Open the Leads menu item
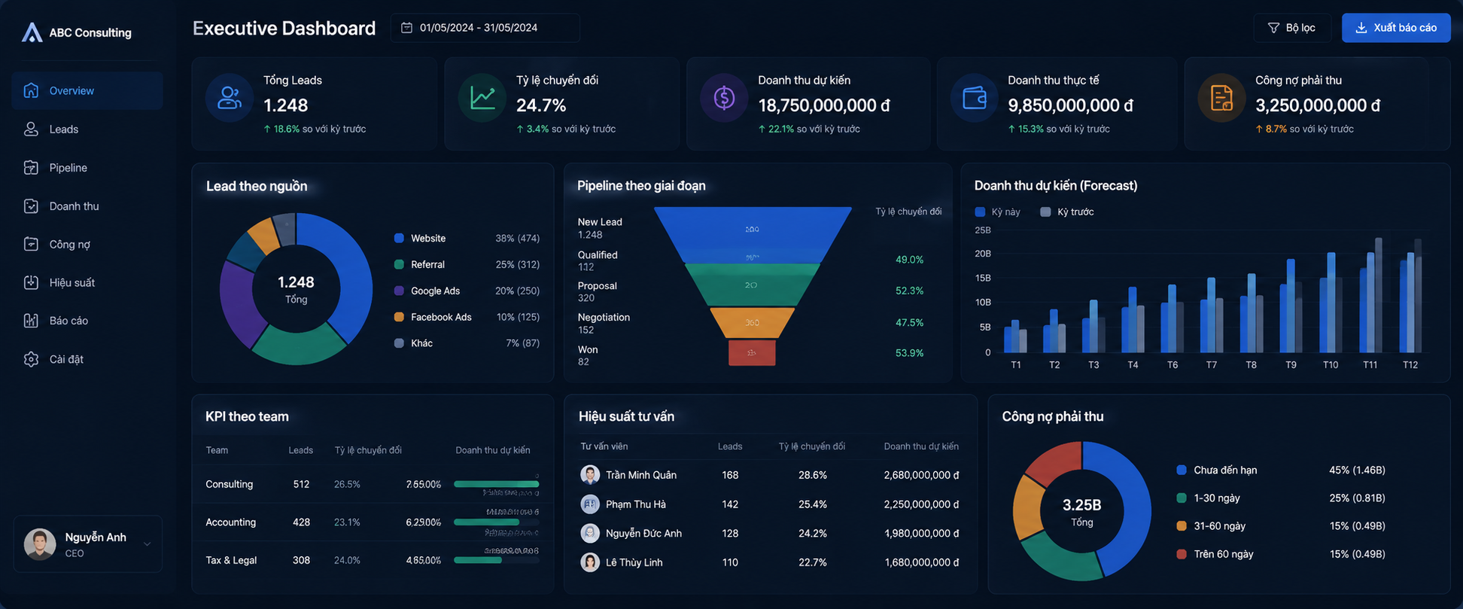Screen dimensions: 1463x609 (87, 129)
